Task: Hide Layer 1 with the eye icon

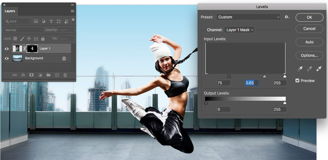Action: point(7,48)
